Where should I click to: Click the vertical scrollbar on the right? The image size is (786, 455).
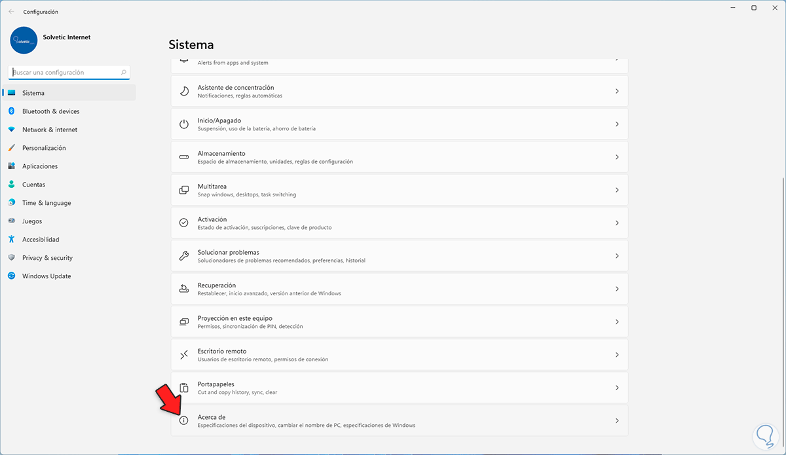click(x=781, y=262)
